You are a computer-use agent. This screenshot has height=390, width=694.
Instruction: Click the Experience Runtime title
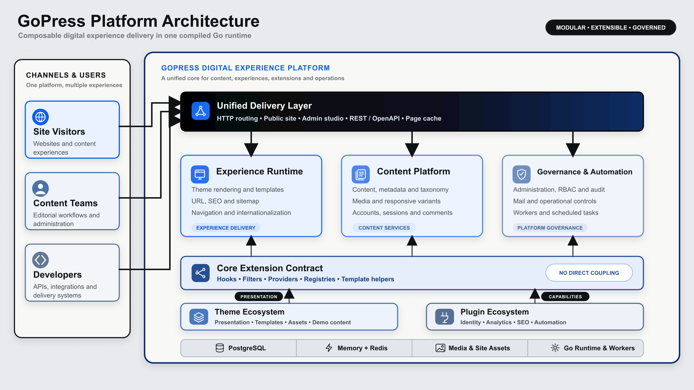(x=259, y=171)
